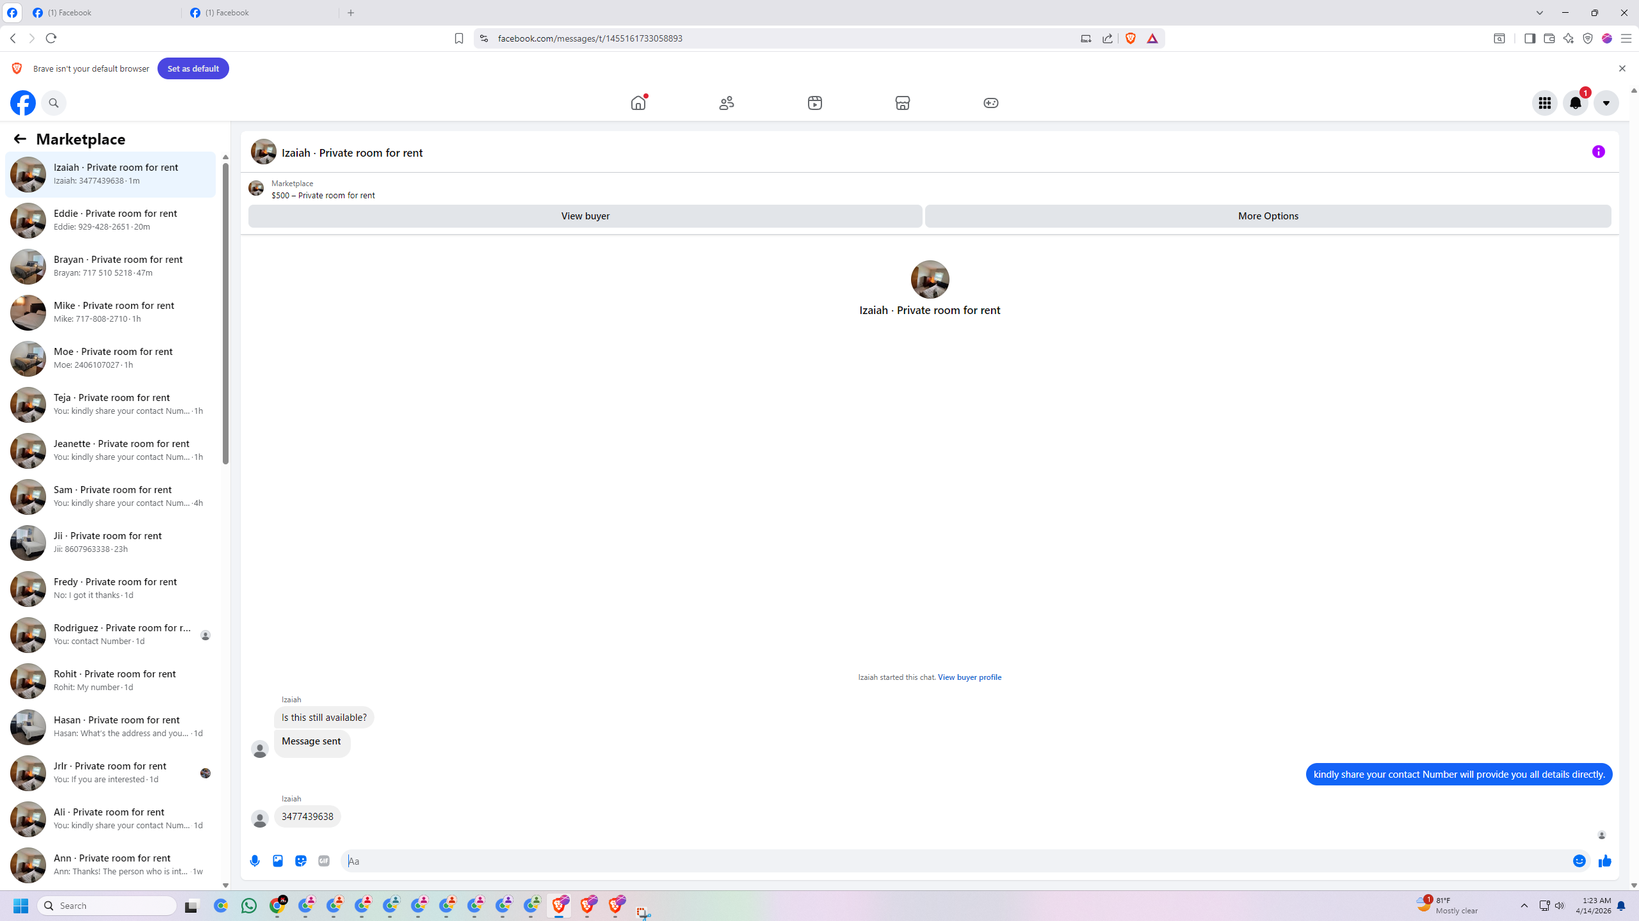The height and width of the screenshot is (921, 1639).
Task: Open the conversation information purple icon
Action: tap(1598, 152)
